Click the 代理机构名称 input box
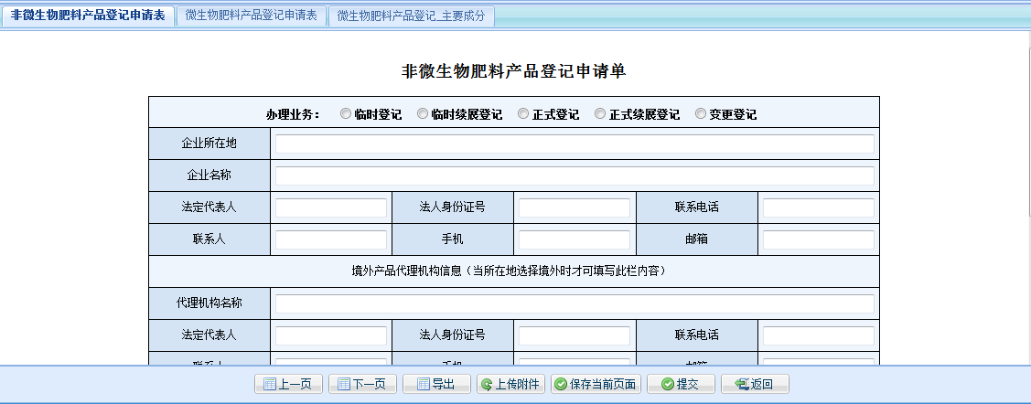The width and height of the screenshot is (1031, 404). pyautogui.click(x=575, y=303)
